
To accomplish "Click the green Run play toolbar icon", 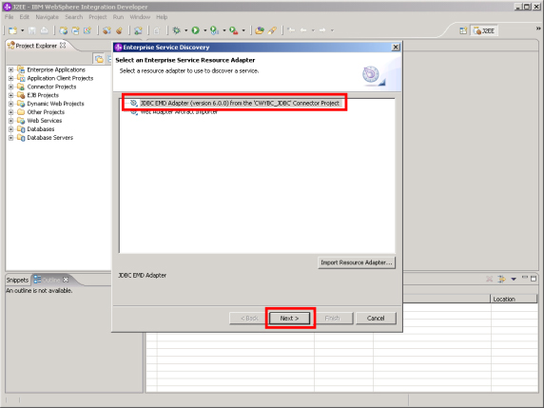I will pos(196,30).
